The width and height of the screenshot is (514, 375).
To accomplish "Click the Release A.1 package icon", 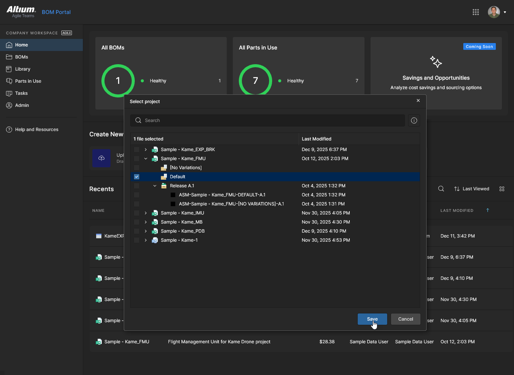I will 164,186.
